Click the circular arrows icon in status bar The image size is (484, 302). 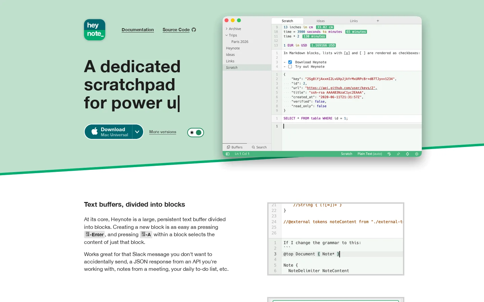[x=407, y=154]
